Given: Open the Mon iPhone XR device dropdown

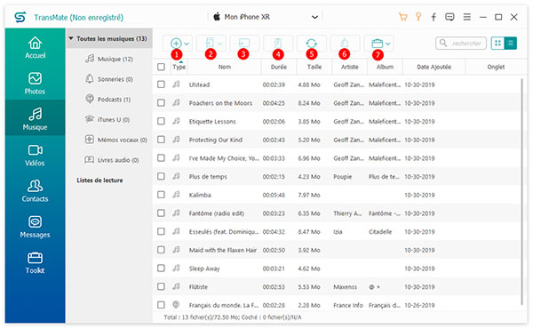Looking at the screenshot, I should coord(265,17).
